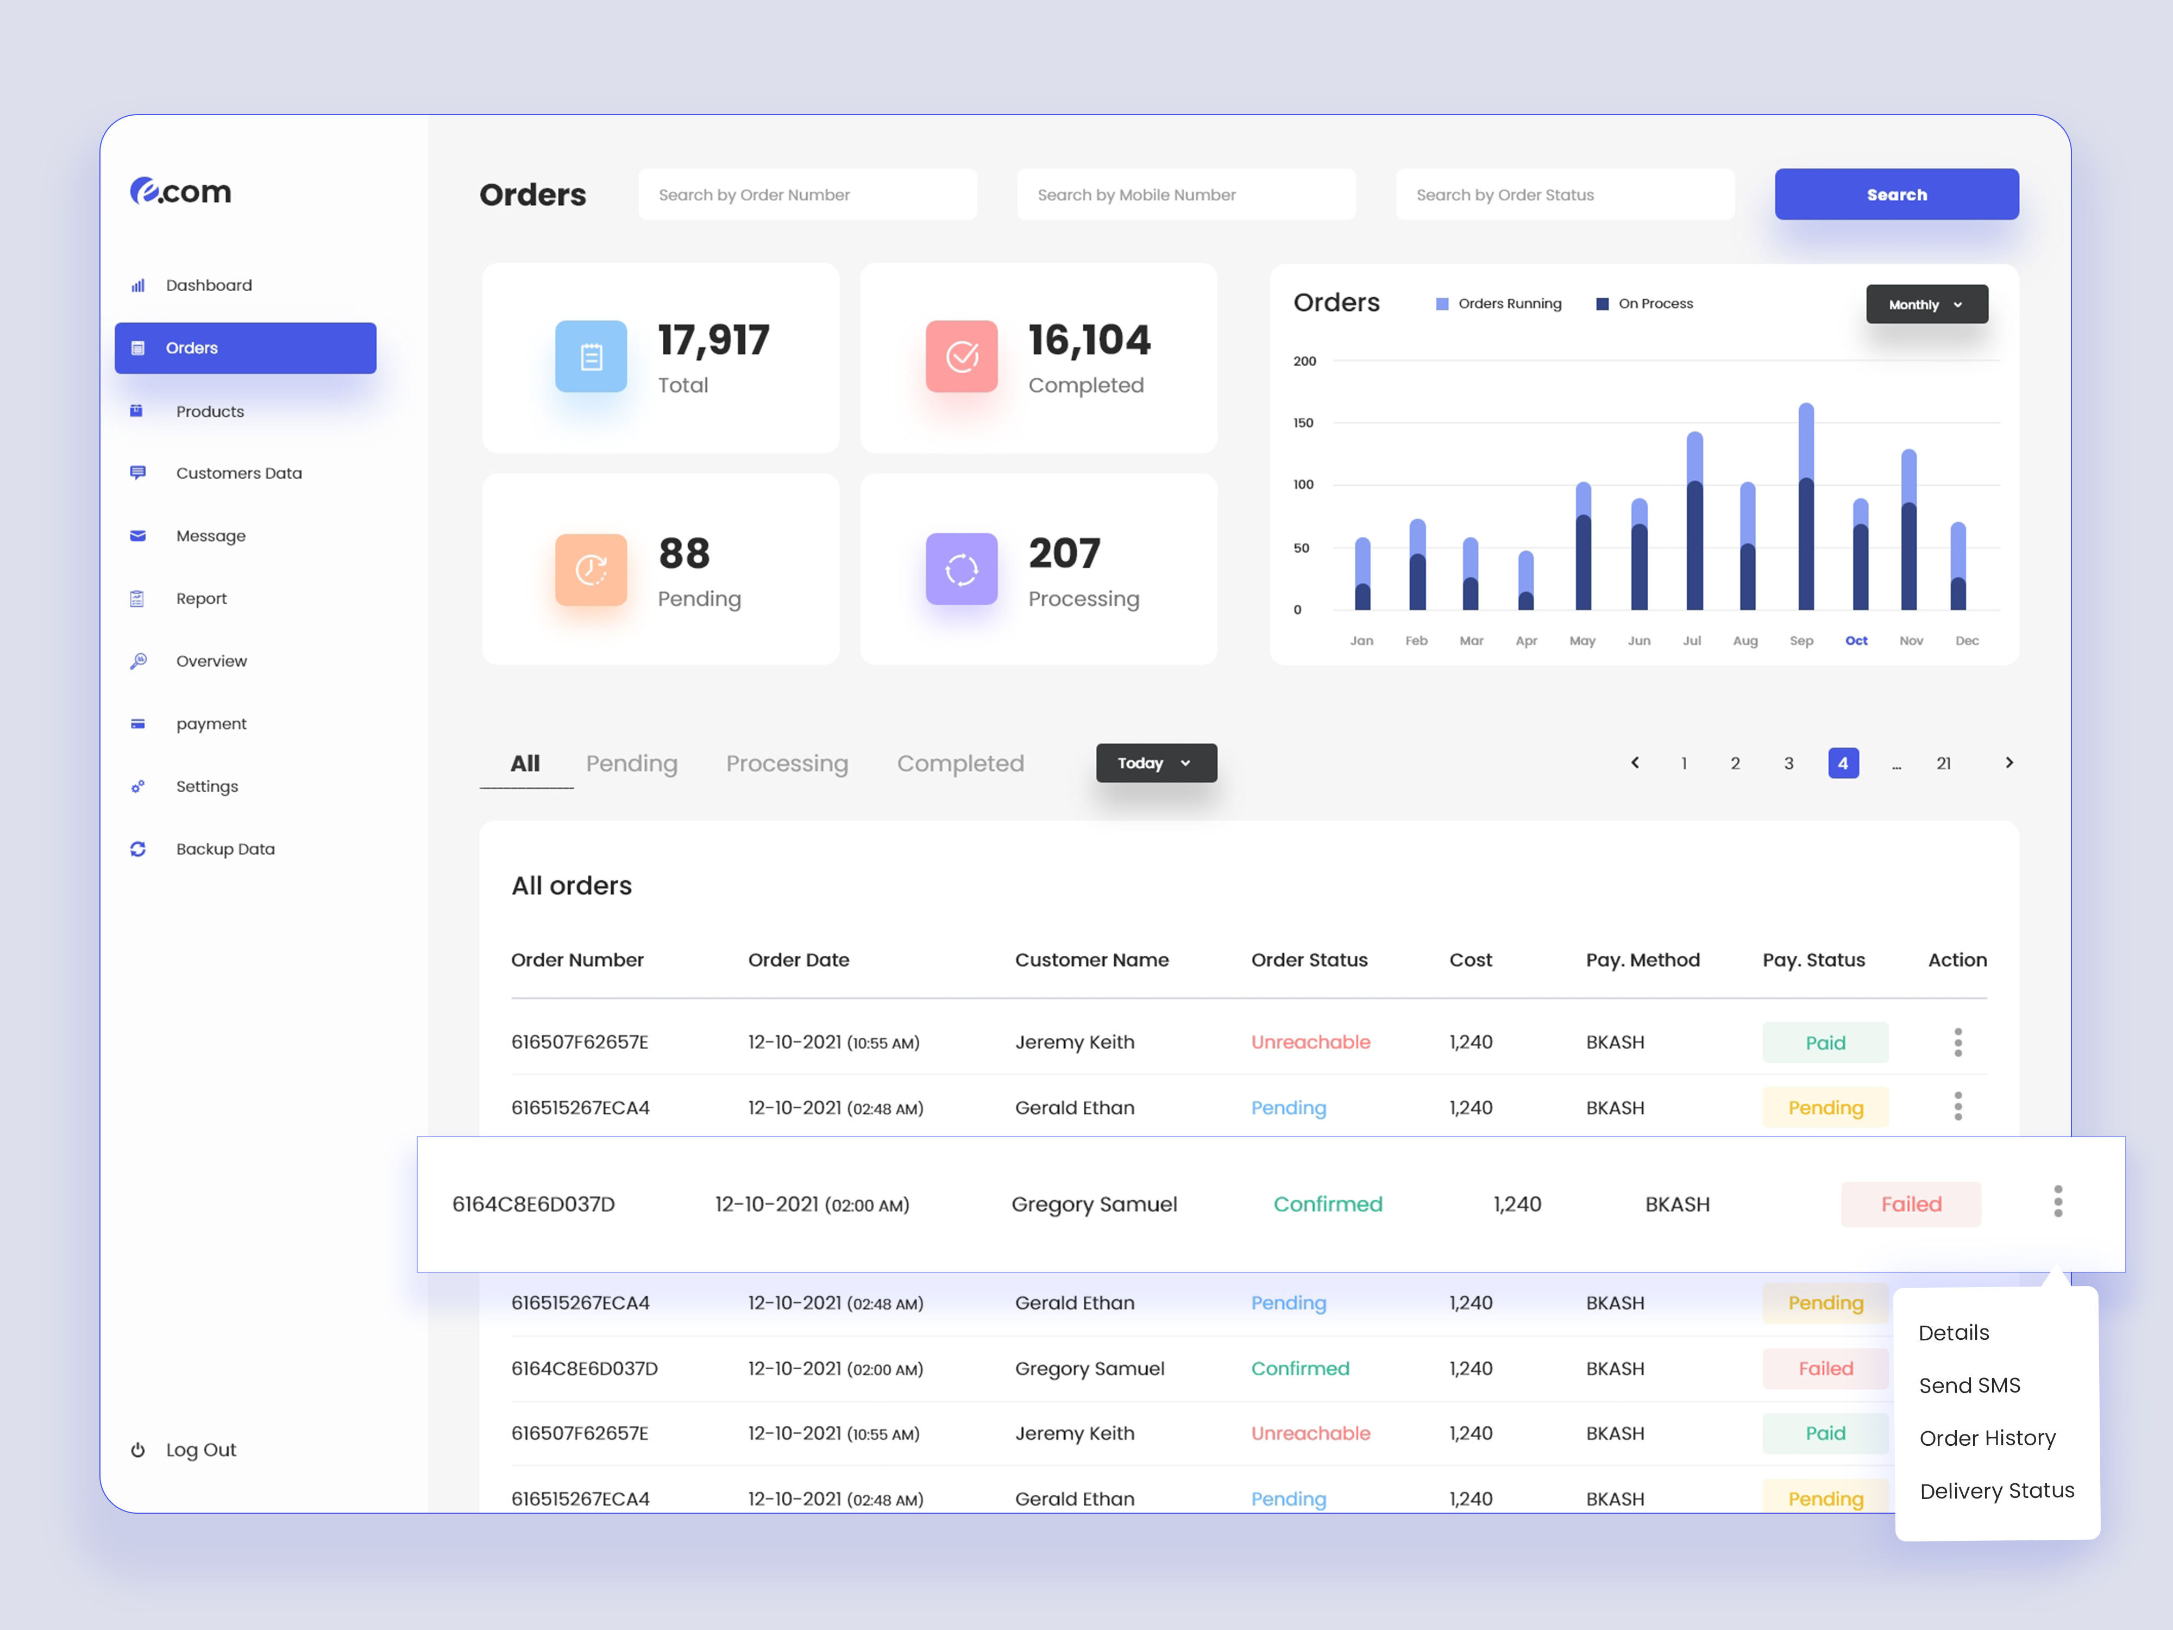Go to page 2
Viewport: 2173px width, 1630px height.
[x=1735, y=763]
